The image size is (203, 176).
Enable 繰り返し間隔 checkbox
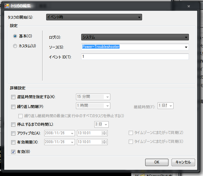[x=13, y=106]
